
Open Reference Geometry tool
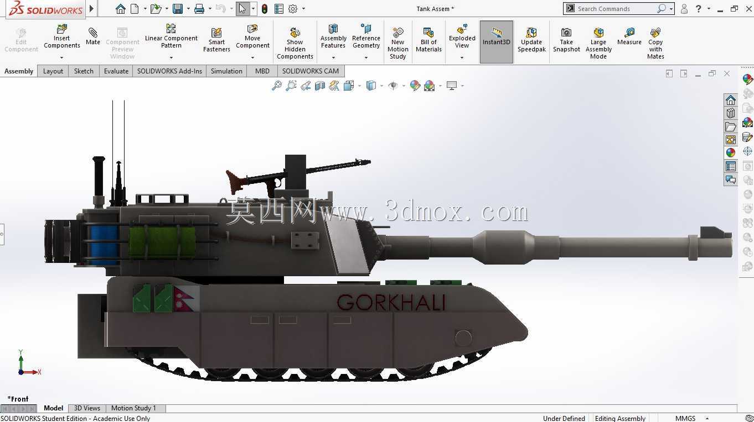(x=366, y=36)
